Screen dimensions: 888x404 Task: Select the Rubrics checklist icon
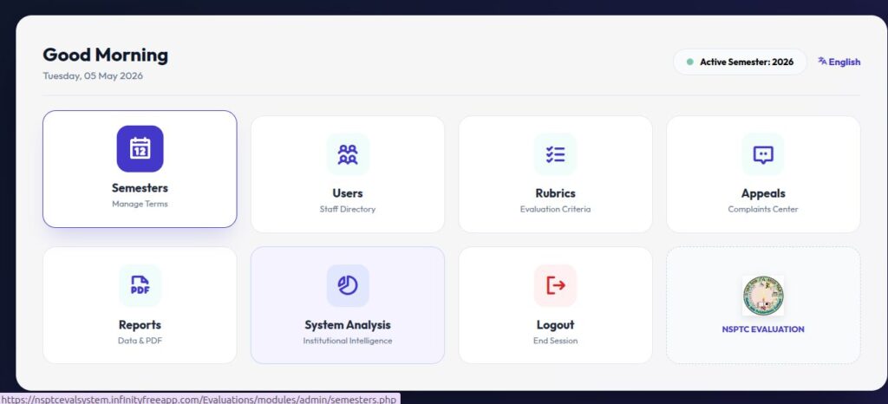555,154
